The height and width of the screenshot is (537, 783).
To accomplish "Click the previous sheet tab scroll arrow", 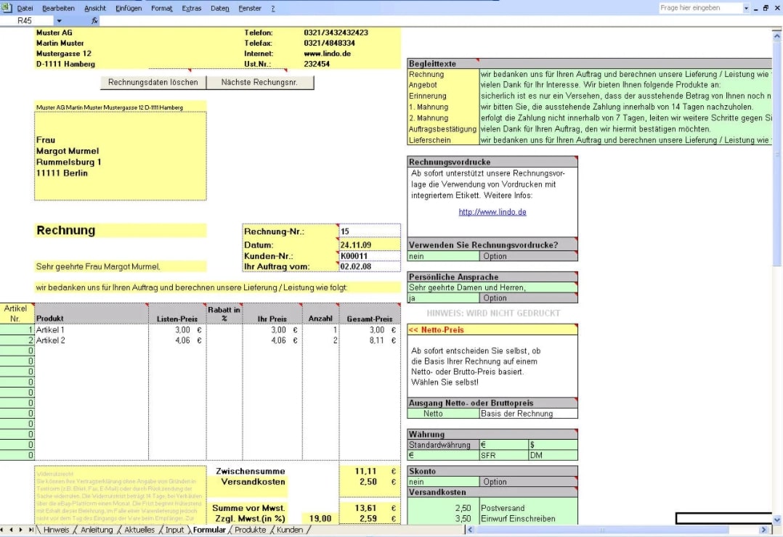I will click(11, 530).
